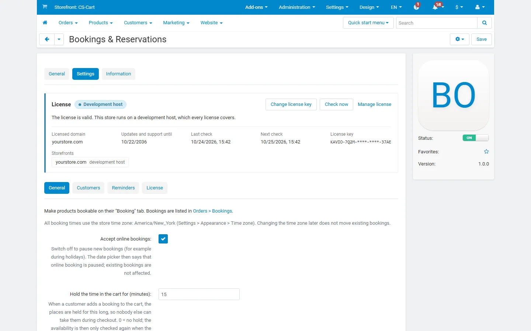Open the Add-ons menu

coord(256,7)
